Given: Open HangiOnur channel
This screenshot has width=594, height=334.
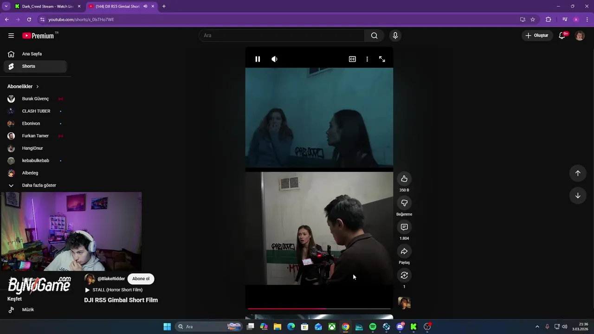Looking at the screenshot, I should click(x=35, y=148).
